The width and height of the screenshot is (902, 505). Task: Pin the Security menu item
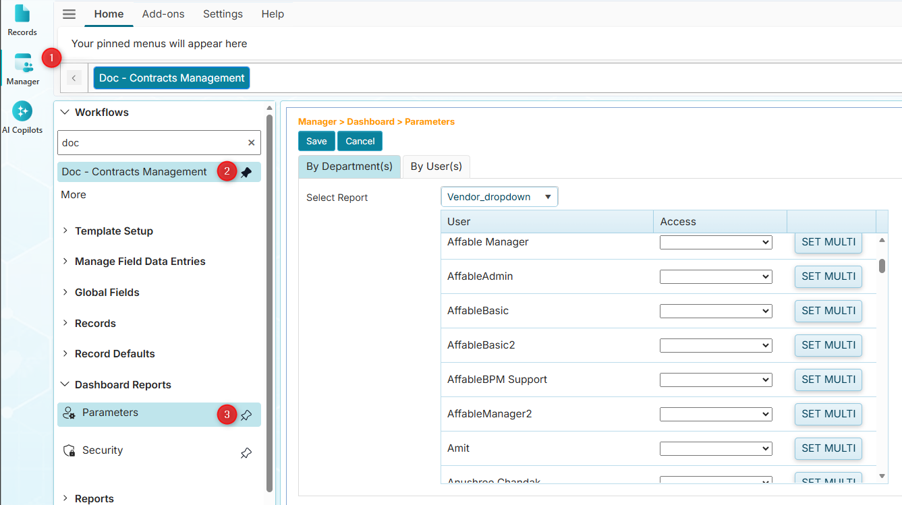[246, 452]
